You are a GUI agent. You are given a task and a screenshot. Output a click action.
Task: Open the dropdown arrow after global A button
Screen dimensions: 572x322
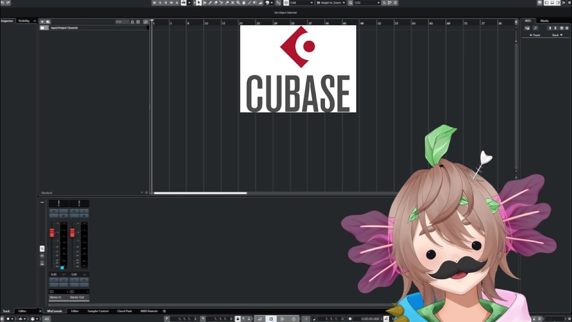pos(189,3)
